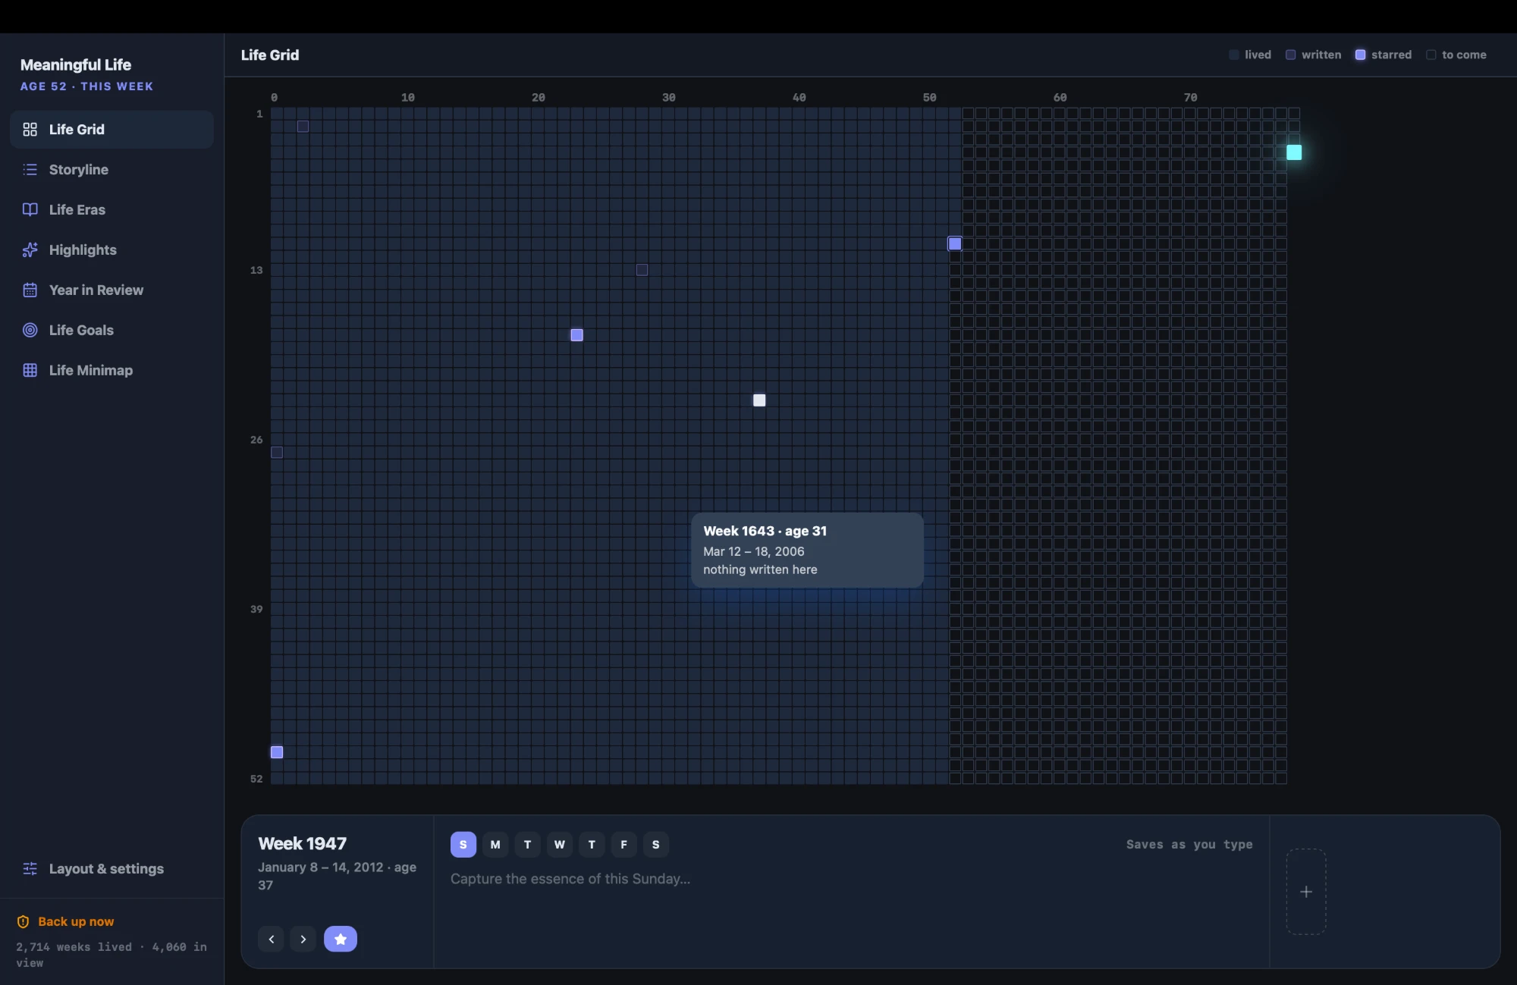Click the AGE 52 · THIS WEEK label

[x=86, y=86]
